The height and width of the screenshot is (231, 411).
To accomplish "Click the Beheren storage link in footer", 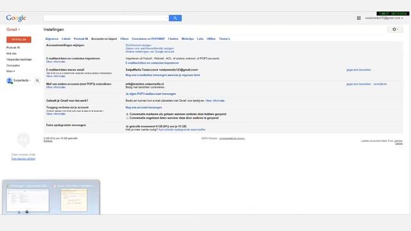I will [48, 141].
